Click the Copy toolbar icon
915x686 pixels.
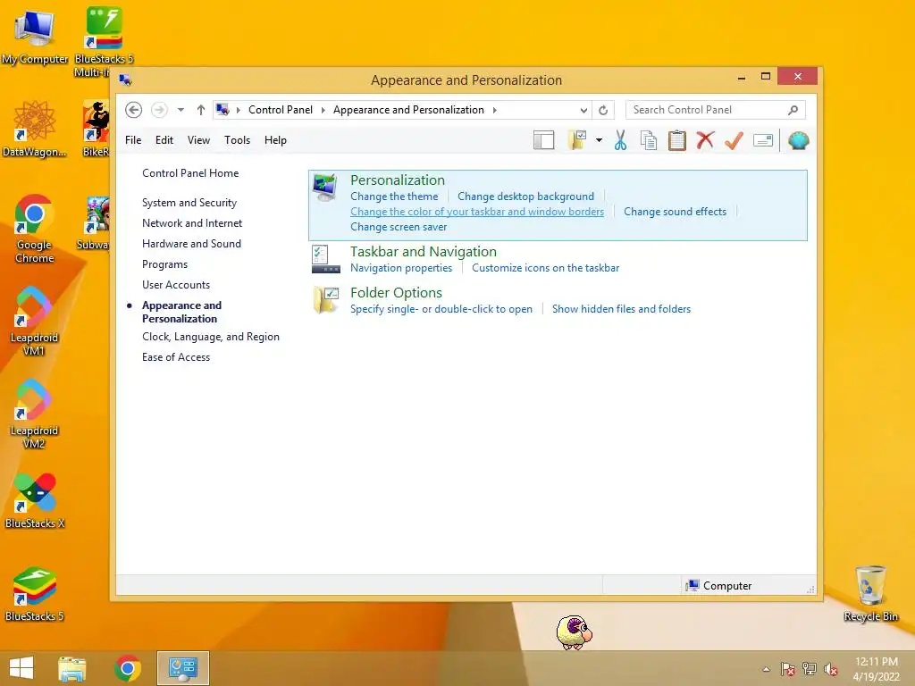tap(649, 140)
